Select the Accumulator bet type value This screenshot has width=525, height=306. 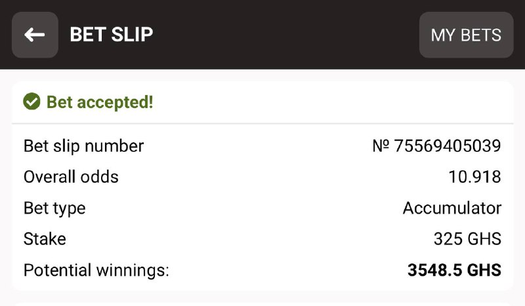[451, 208]
